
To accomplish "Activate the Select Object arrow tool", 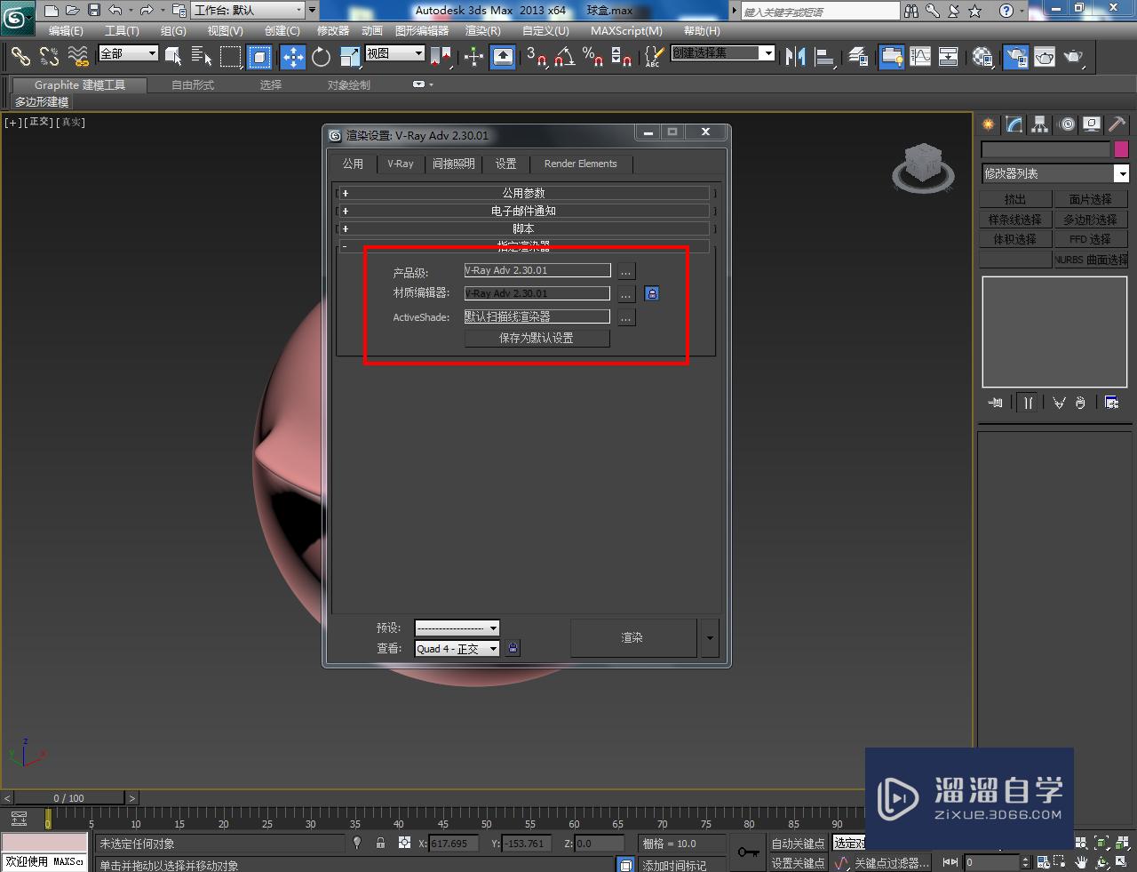I will (x=174, y=57).
